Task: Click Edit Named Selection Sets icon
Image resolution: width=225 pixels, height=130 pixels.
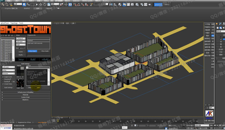Action: [91, 5]
